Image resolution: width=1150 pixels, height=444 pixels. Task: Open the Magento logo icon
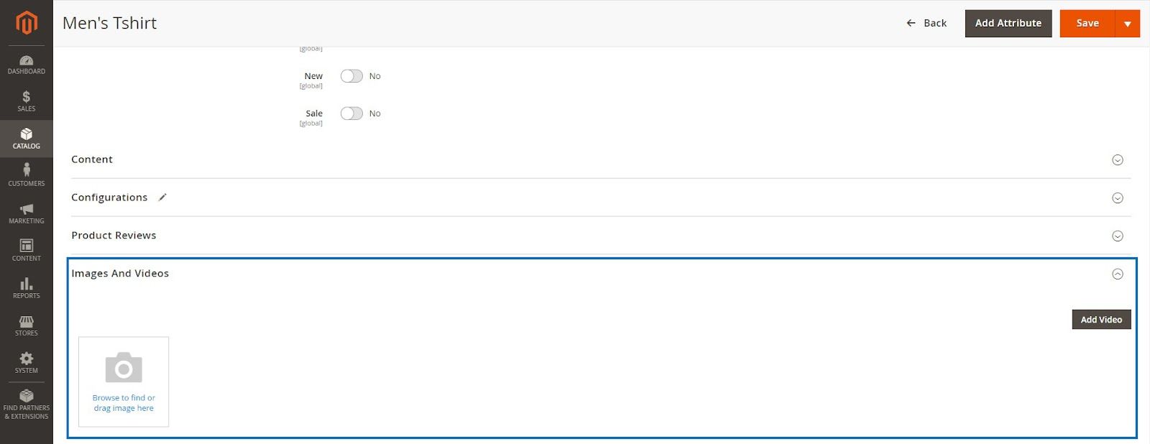tap(26, 22)
